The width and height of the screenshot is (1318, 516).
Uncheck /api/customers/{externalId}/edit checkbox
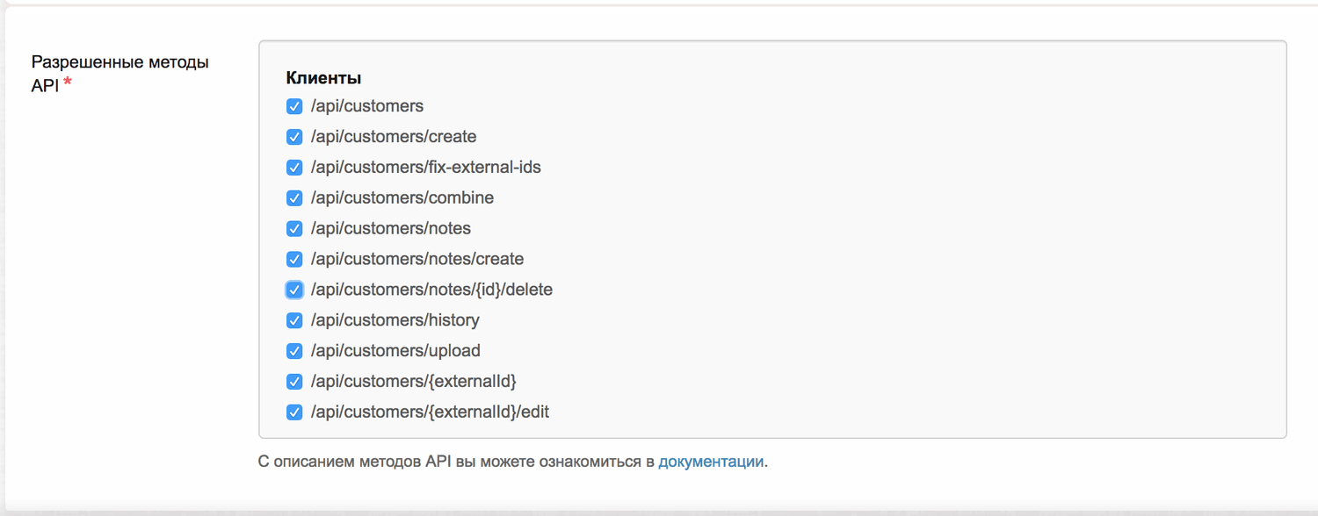(x=294, y=412)
